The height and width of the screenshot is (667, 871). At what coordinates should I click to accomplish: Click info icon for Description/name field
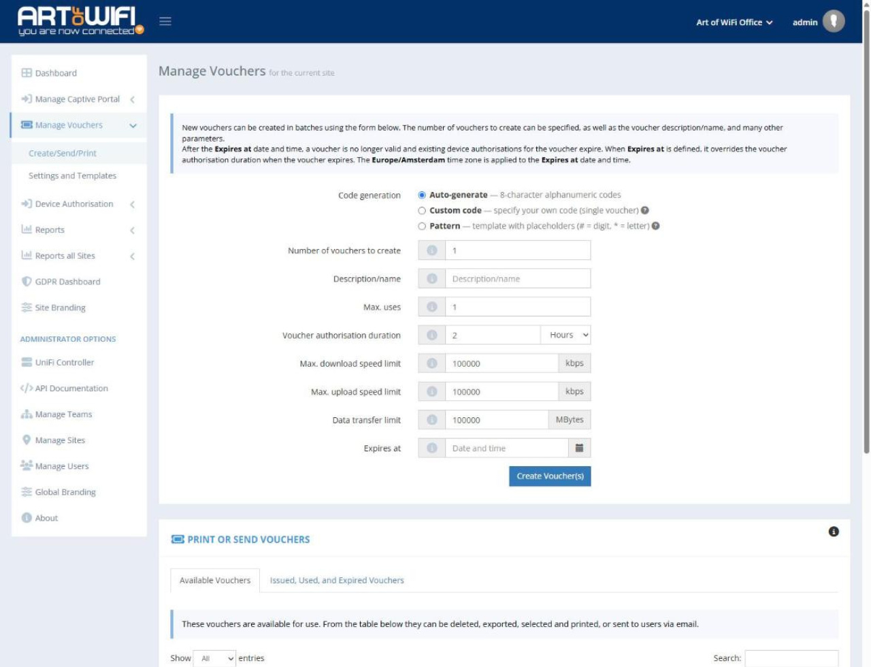431,278
